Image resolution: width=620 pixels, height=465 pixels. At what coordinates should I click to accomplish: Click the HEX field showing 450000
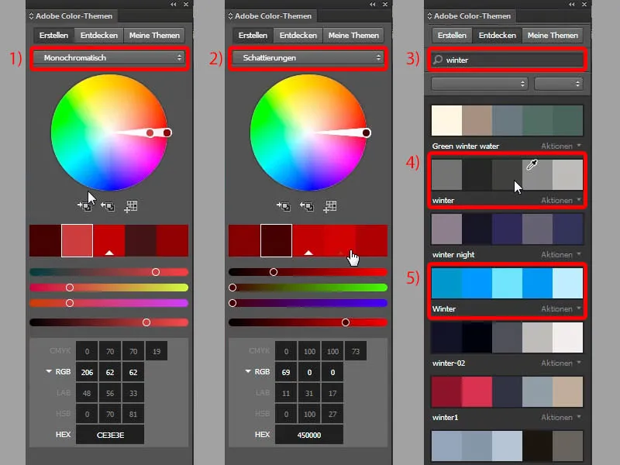tap(309, 435)
